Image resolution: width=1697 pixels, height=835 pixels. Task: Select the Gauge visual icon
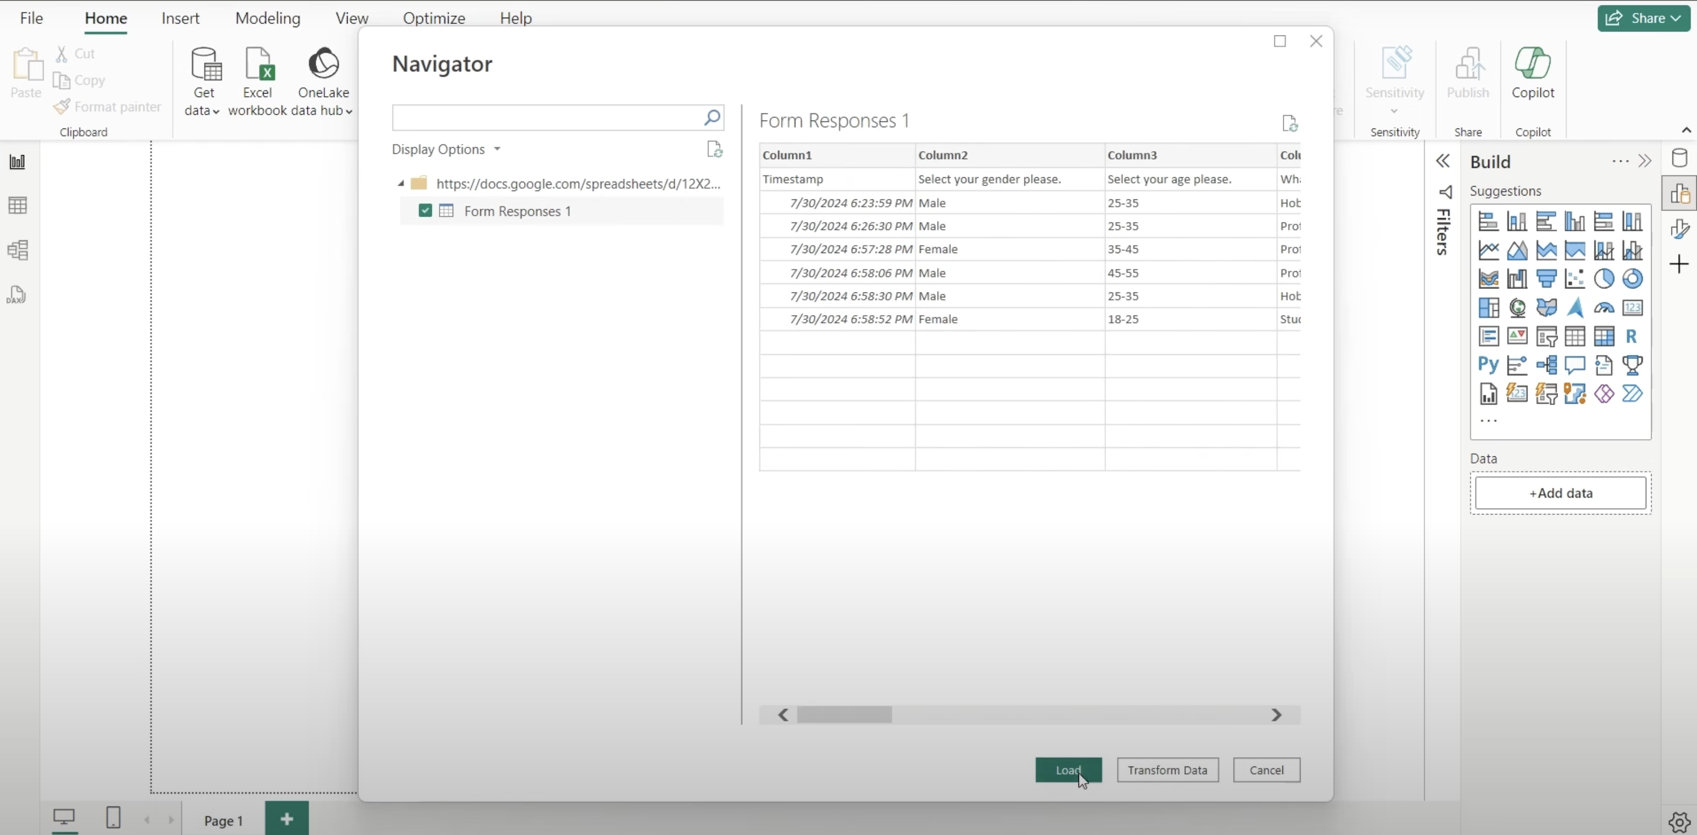[1603, 308]
